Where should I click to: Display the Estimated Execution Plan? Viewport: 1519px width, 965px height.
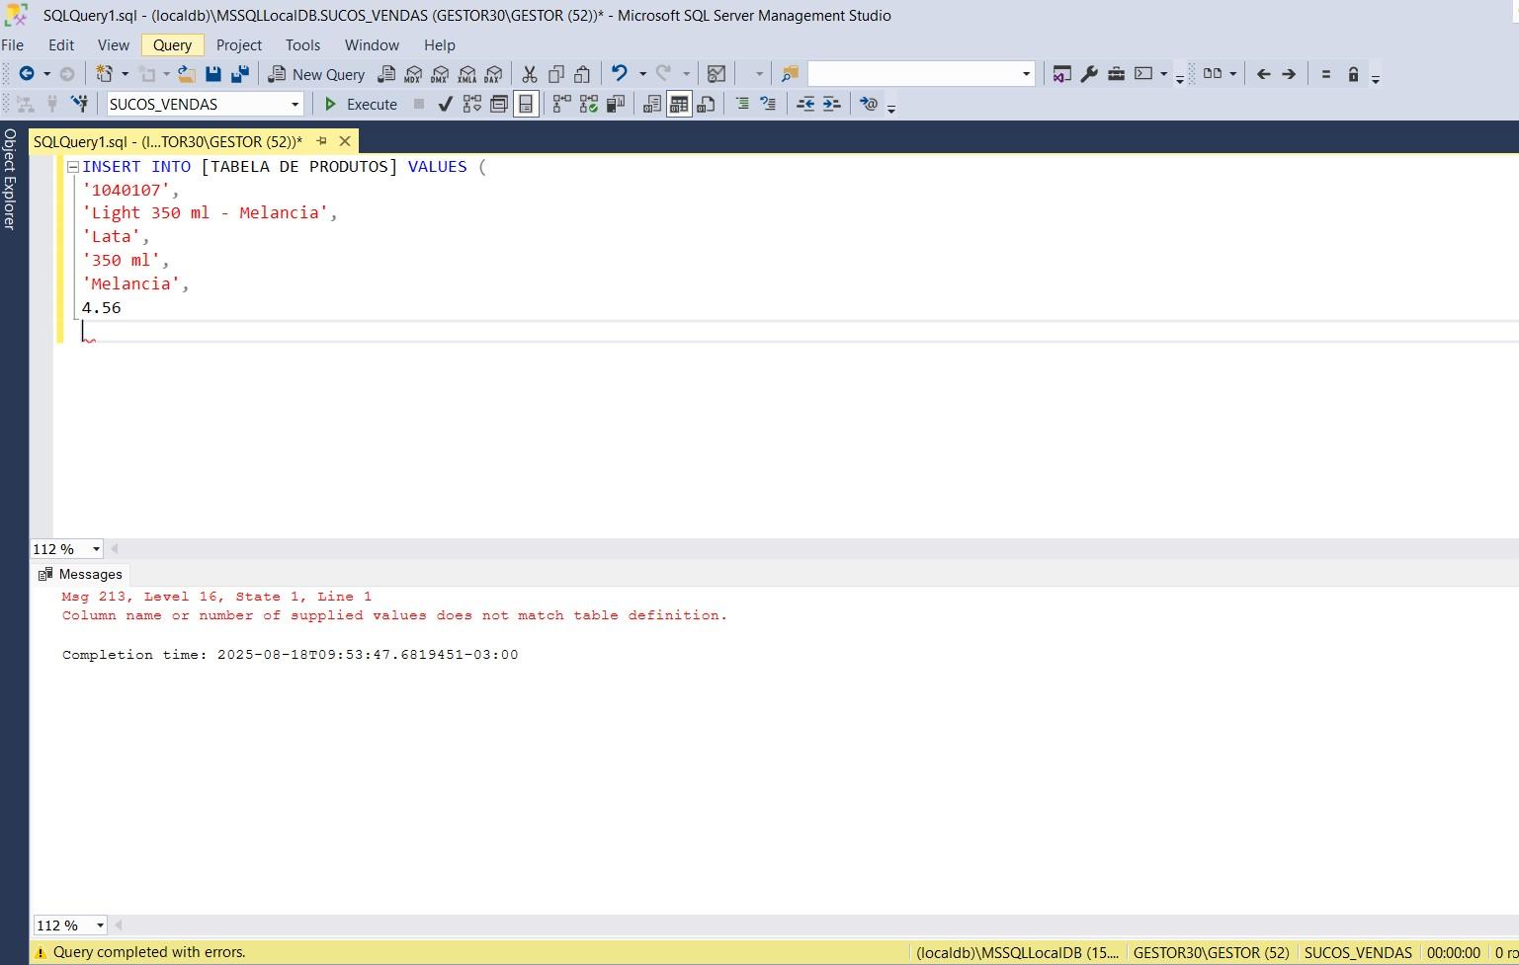[x=472, y=104]
